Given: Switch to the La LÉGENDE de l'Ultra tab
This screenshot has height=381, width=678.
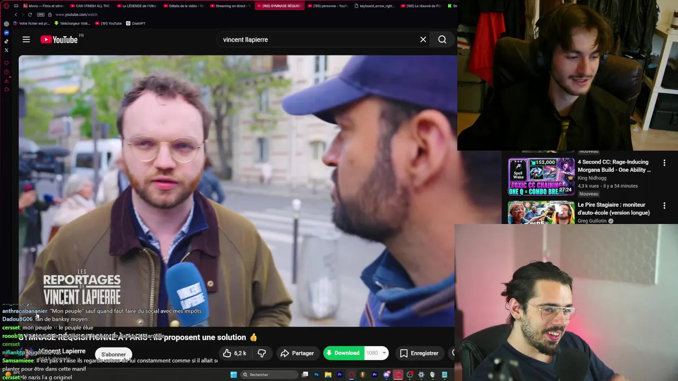Looking at the screenshot, I should 138,6.
